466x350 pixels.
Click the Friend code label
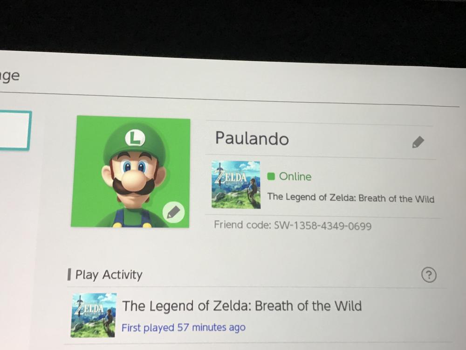(242, 225)
